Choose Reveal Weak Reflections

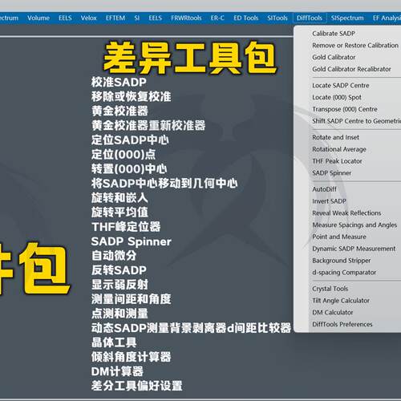click(346, 213)
